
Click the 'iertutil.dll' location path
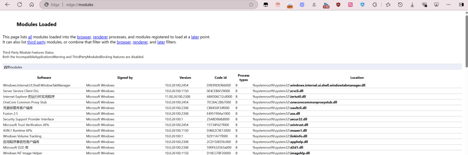[x=279, y=96]
